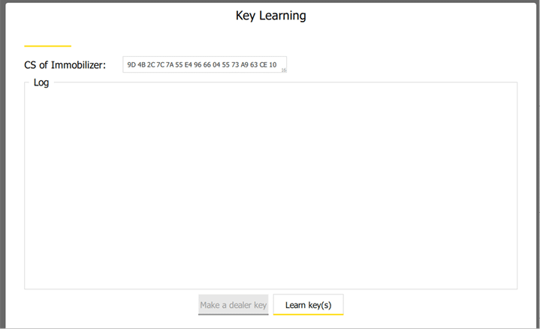Click byte 73 in the CS hex string
This screenshot has height=329, width=540.
[x=235, y=65]
